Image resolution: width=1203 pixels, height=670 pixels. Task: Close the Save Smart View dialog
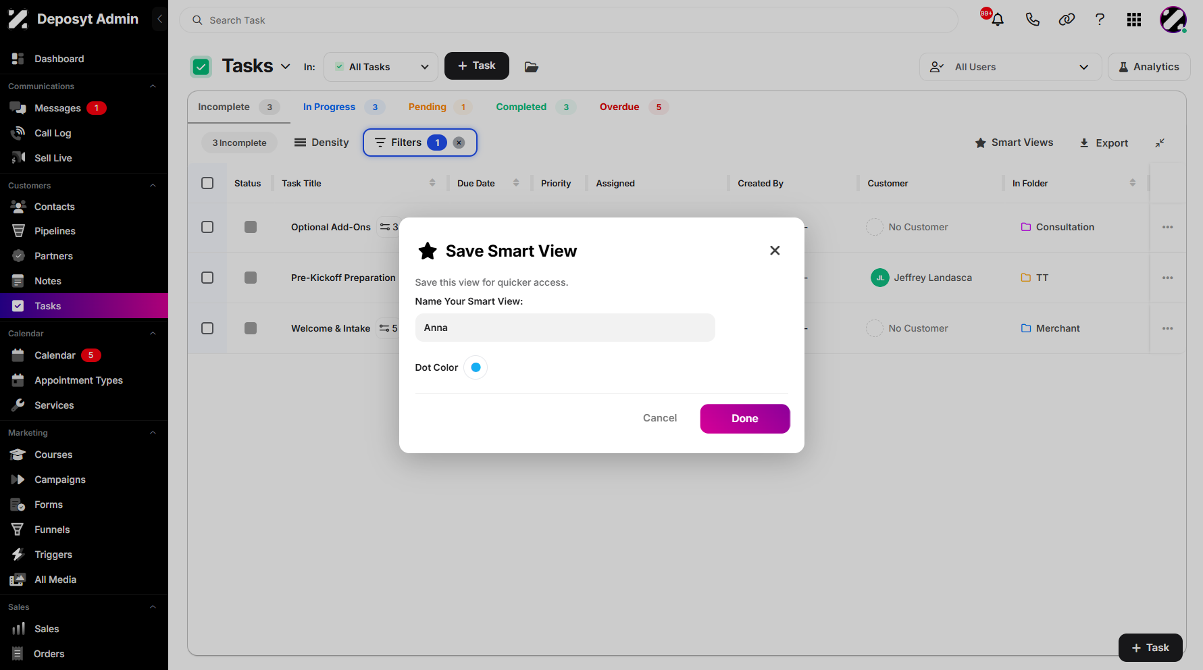(775, 251)
